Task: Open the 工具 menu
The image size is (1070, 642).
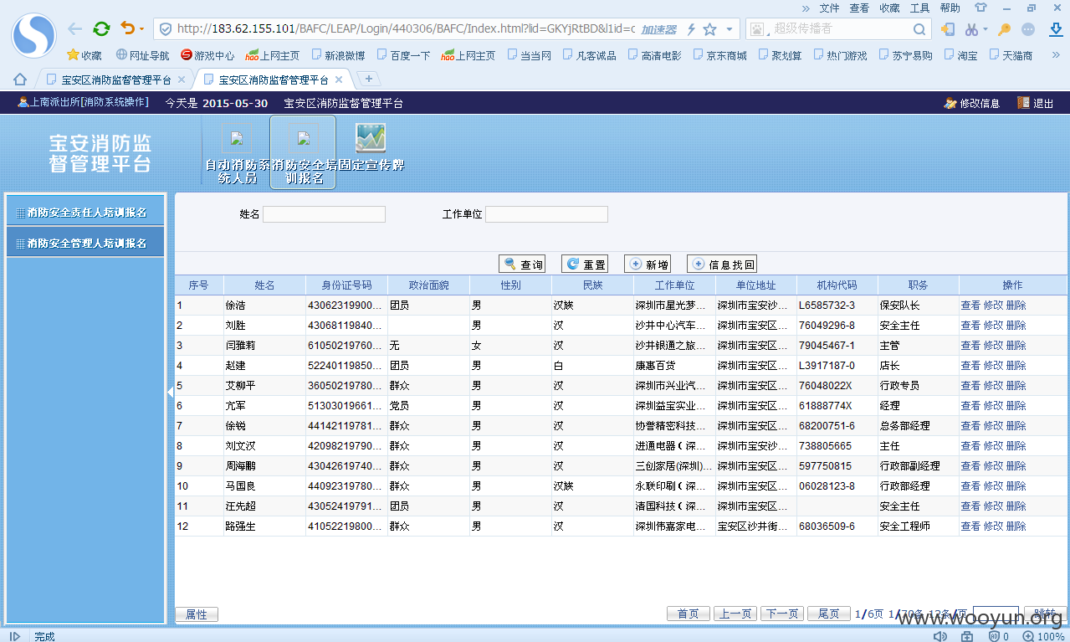Action: [x=919, y=8]
